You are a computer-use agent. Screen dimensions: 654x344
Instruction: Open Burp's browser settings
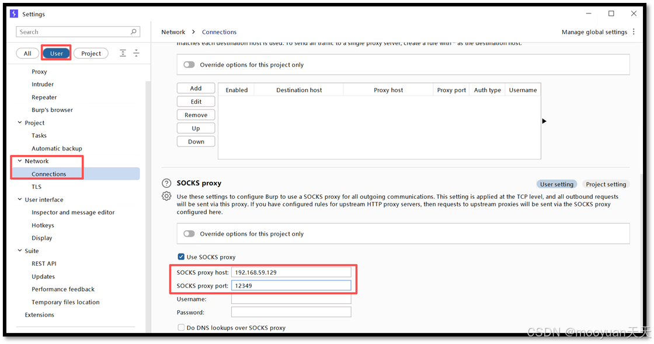click(52, 110)
